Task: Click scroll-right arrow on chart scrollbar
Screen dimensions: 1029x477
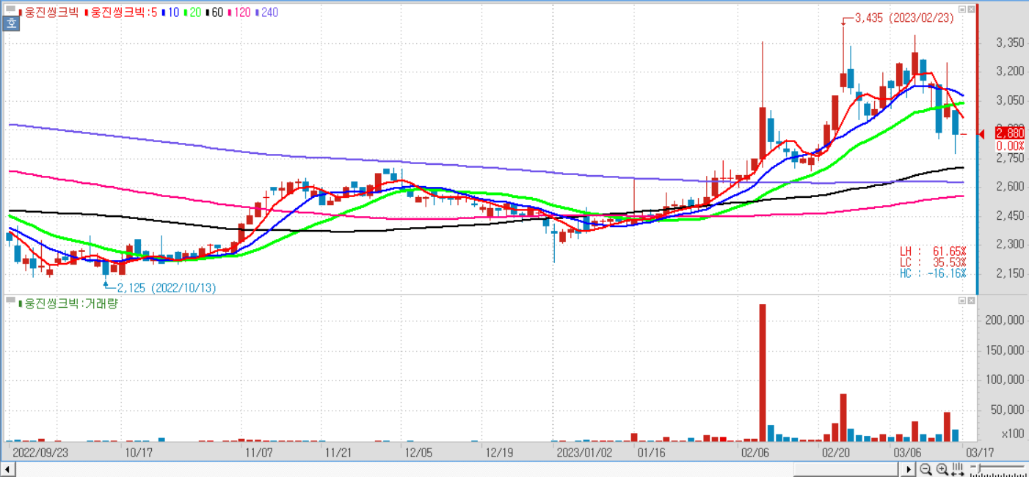Action: tap(909, 468)
